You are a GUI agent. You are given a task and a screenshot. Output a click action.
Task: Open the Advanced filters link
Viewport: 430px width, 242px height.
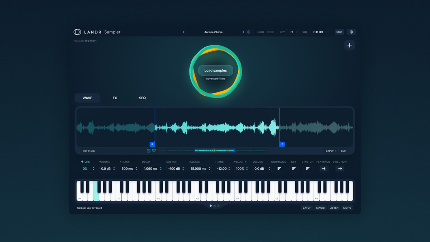216,79
